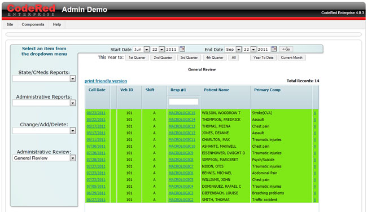The height and width of the screenshot is (212, 367).
Task: Open the End Date day dropdown (22)
Action: [x=254, y=50]
